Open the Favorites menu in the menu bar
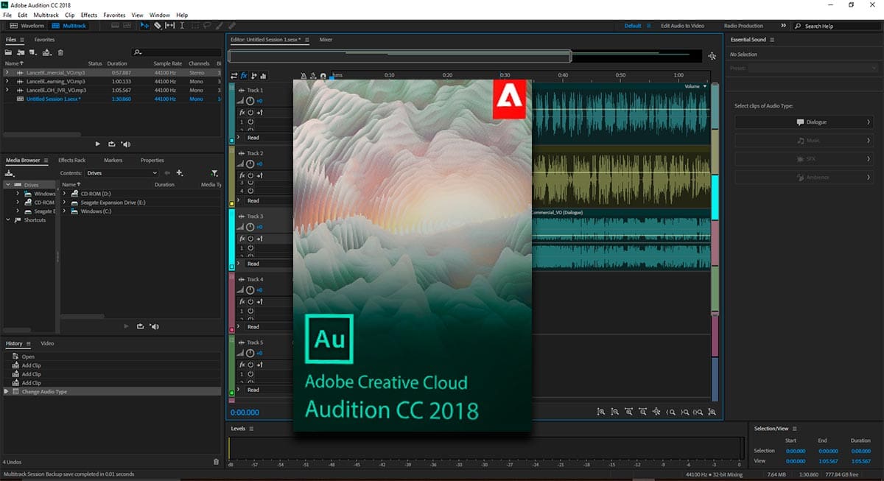884x481 pixels. coord(114,15)
